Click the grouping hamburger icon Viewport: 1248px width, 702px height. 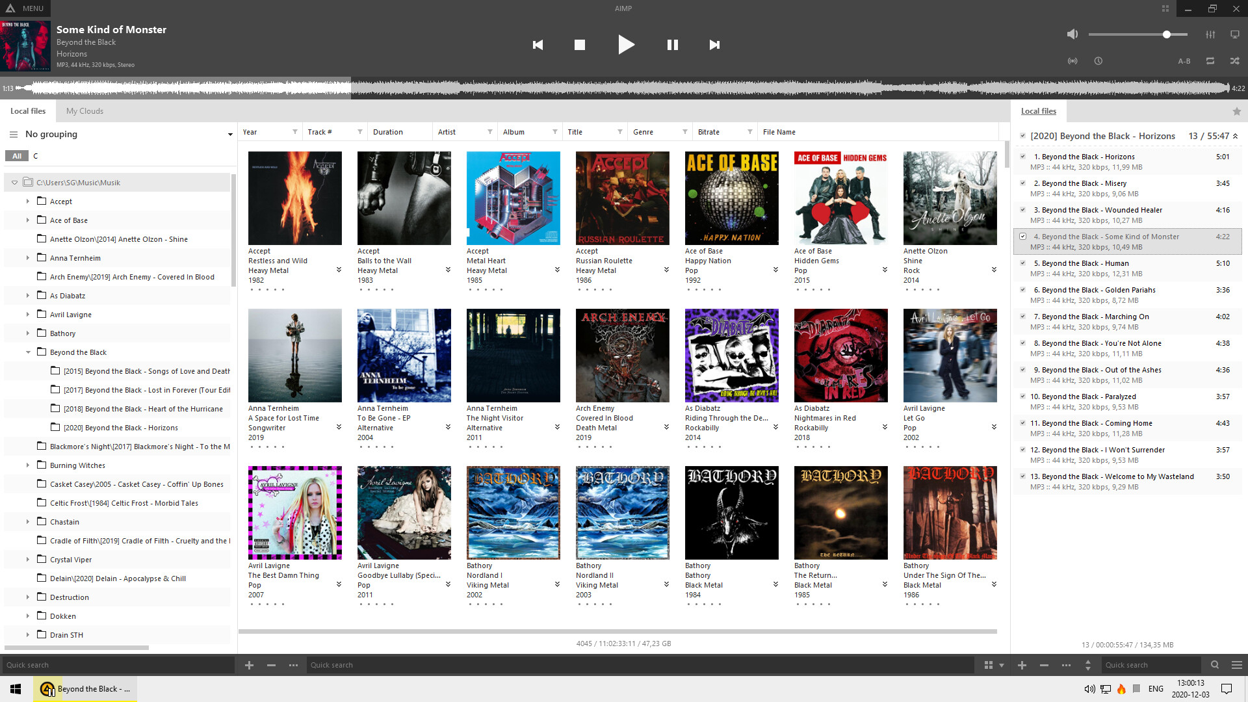pos(13,135)
